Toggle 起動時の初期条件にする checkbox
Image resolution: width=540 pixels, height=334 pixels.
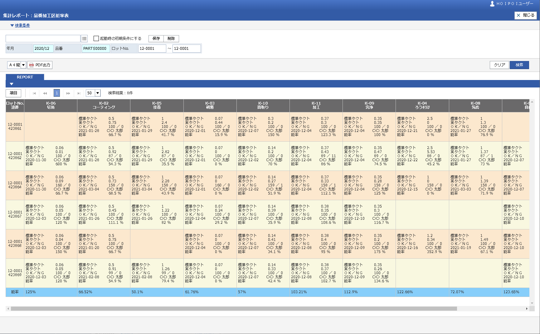pos(96,39)
